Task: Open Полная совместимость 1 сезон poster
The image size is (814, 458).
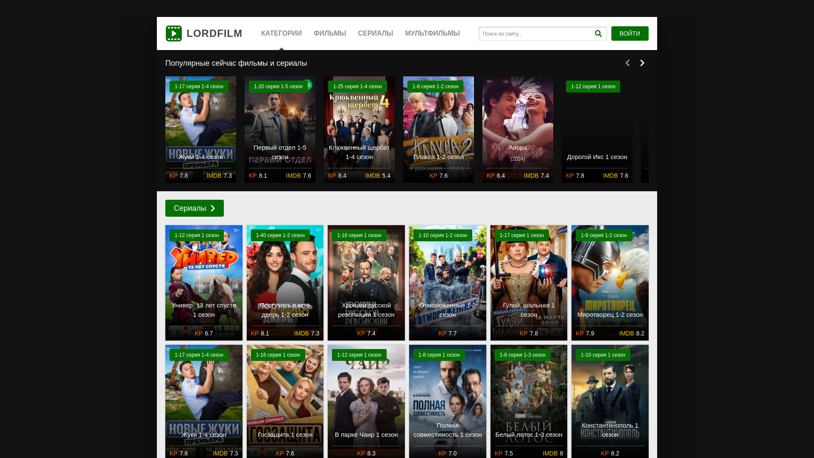Action: coord(448,401)
